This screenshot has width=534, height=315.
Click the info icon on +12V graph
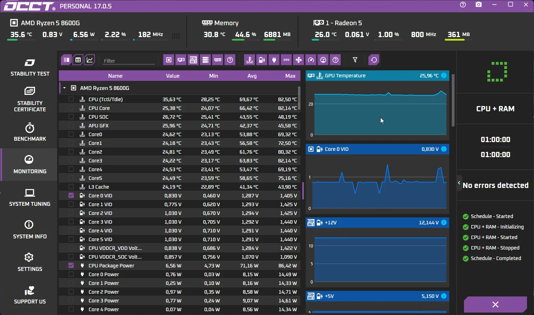[444, 223]
